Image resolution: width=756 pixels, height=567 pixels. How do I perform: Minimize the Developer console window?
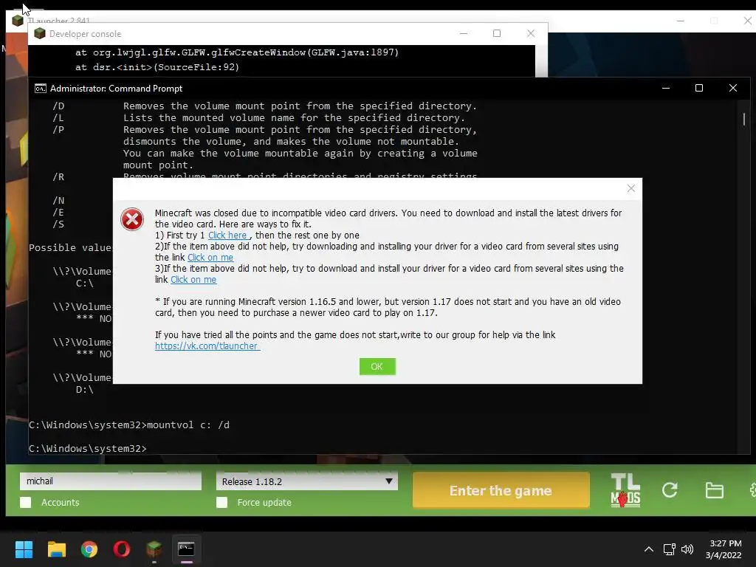464,33
